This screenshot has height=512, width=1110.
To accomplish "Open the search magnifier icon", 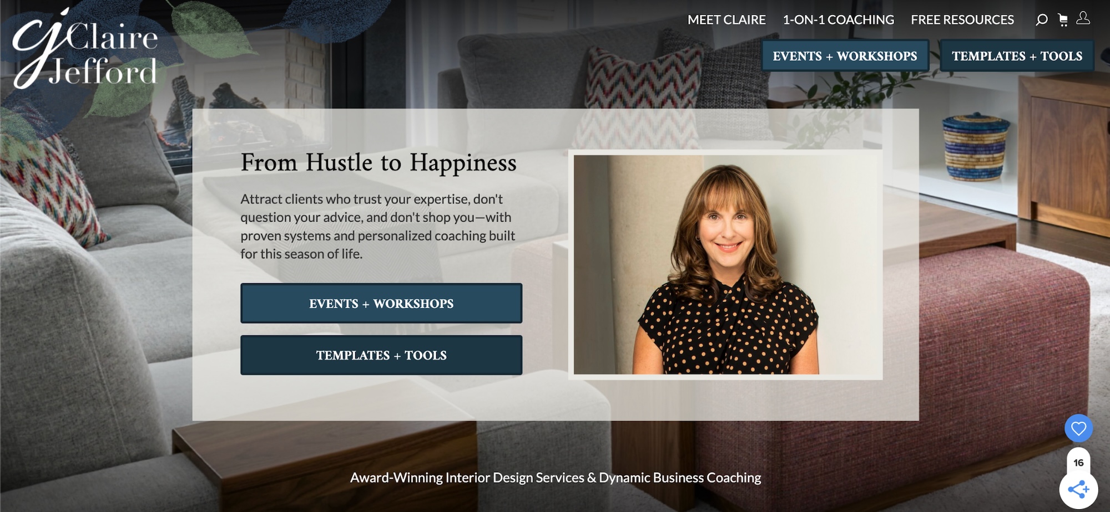I will (1041, 20).
